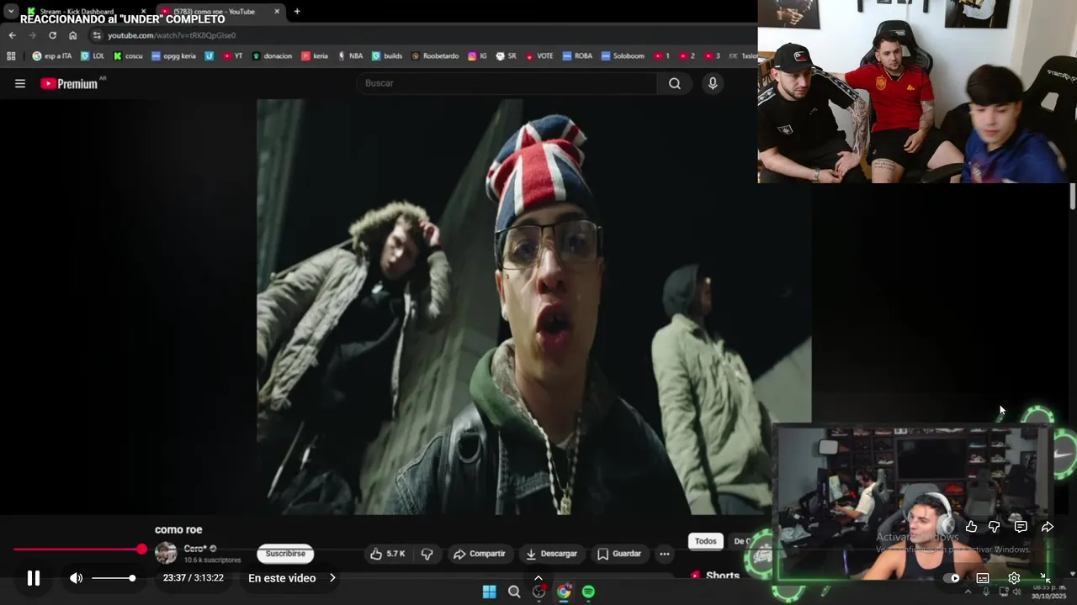This screenshot has width=1077, height=605.
Task: Open Spotify from the taskbar
Action: pos(588,592)
